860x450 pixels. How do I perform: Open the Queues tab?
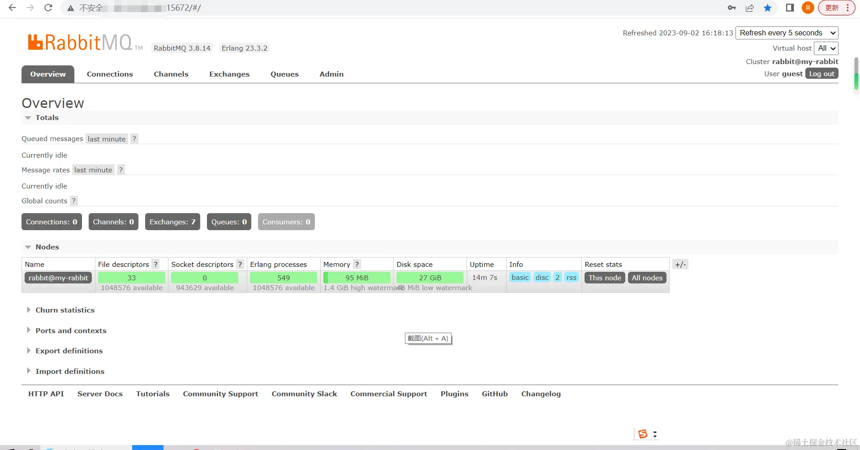(284, 74)
